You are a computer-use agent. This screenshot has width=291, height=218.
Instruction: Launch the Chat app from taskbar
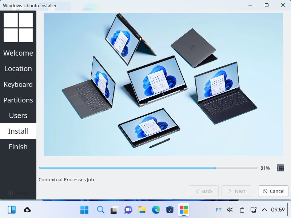[x=128, y=210]
